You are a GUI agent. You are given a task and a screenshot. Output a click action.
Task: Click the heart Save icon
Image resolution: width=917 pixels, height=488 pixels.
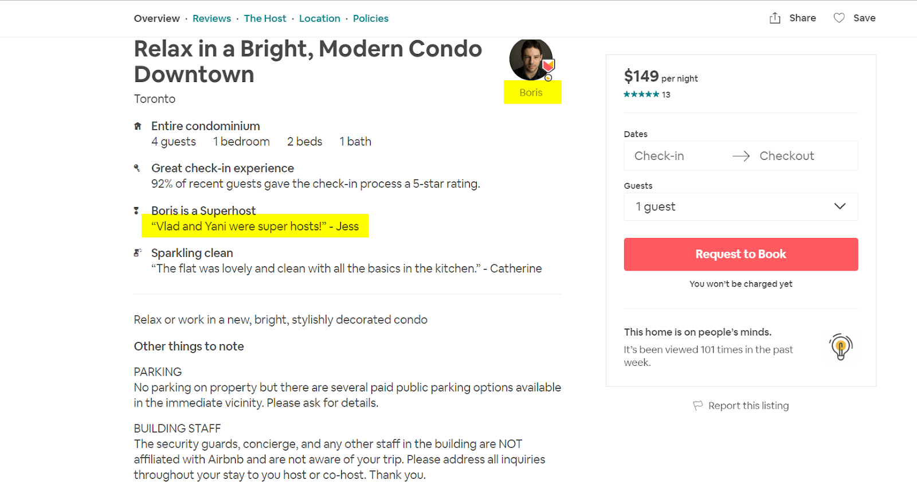pyautogui.click(x=839, y=18)
